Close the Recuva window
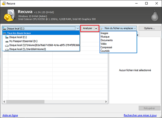The image size is (162, 118). pos(157,4)
